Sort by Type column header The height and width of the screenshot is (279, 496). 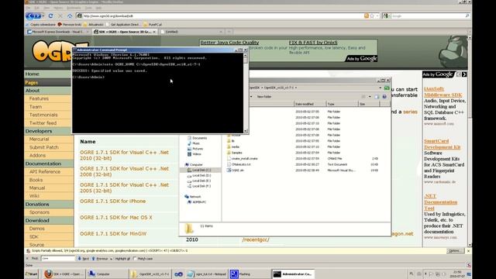[x=342, y=104]
